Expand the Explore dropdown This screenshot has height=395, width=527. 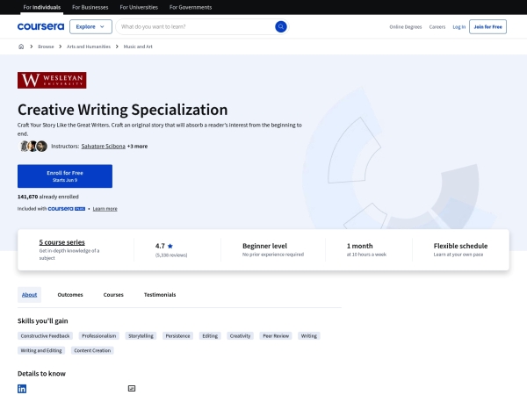tap(90, 26)
